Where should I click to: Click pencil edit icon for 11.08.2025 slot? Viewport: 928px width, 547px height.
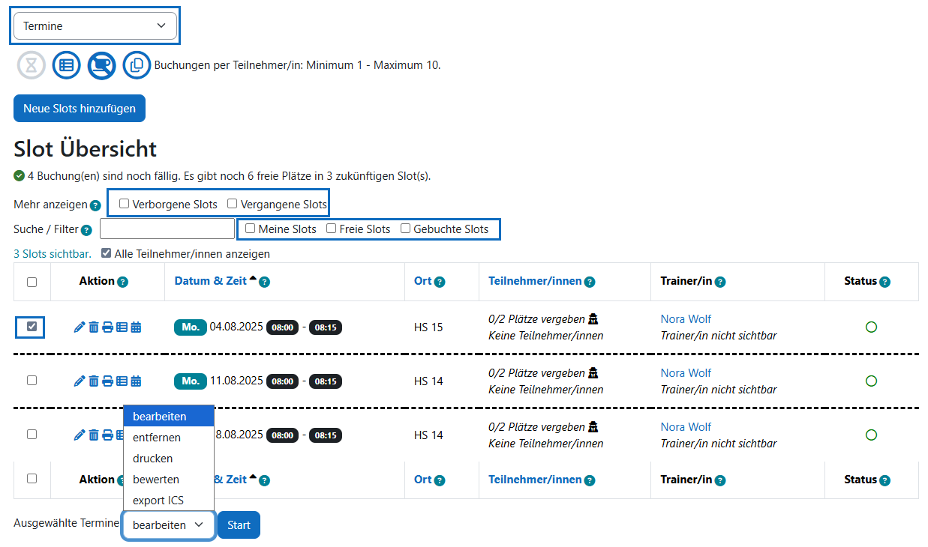(x=80, y=381)
